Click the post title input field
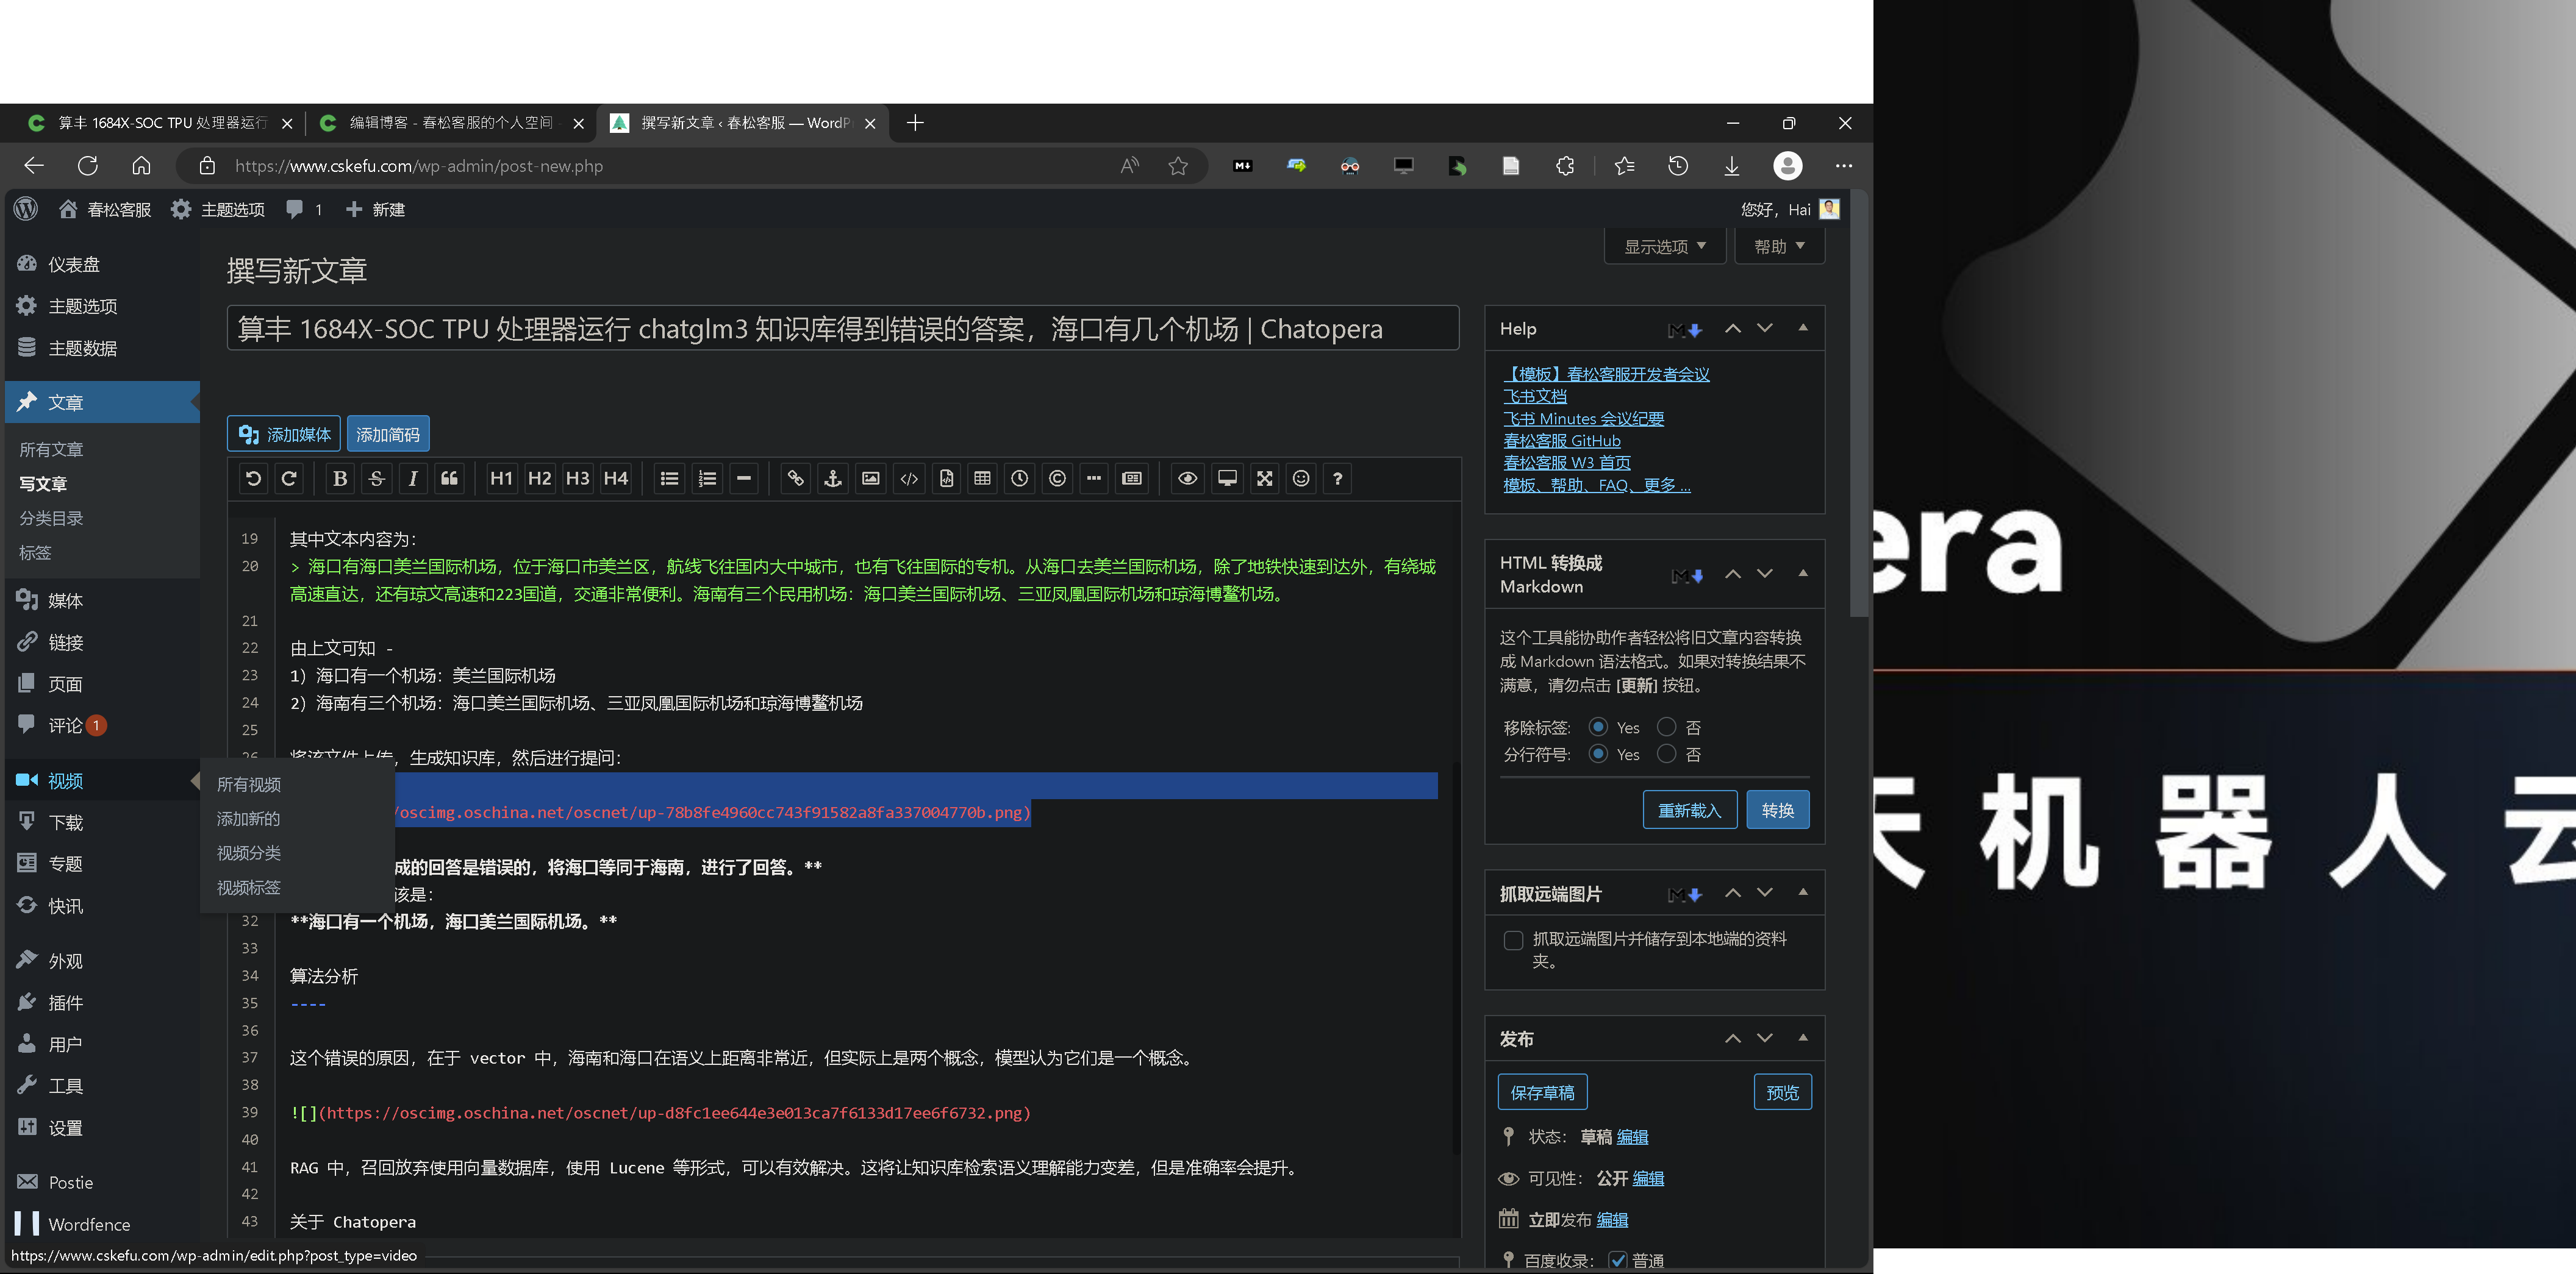Viewport: 2576px width, 1274px height. (840, 328)
